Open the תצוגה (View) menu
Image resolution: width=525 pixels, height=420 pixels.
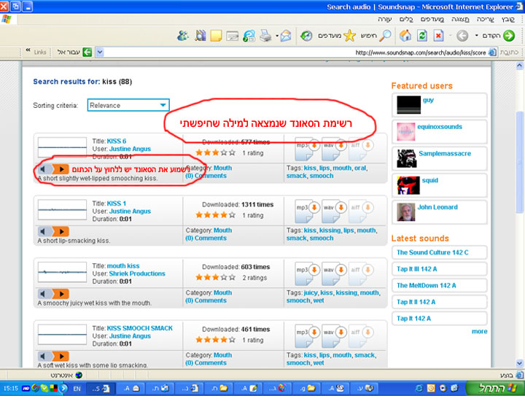[x=460, y=19]
